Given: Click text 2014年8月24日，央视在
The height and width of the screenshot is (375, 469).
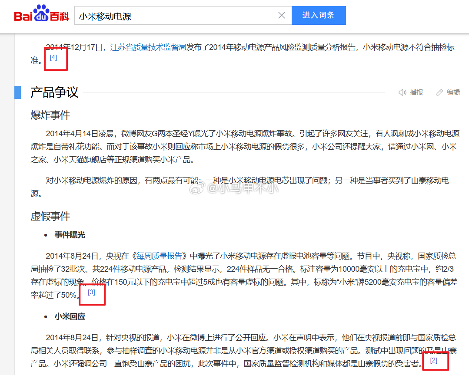Looking at the screenshot, I should pos(87,256).
